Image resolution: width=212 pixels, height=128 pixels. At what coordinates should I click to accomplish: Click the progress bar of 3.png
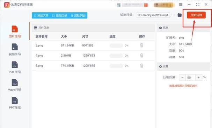click(x=116, y=46)
